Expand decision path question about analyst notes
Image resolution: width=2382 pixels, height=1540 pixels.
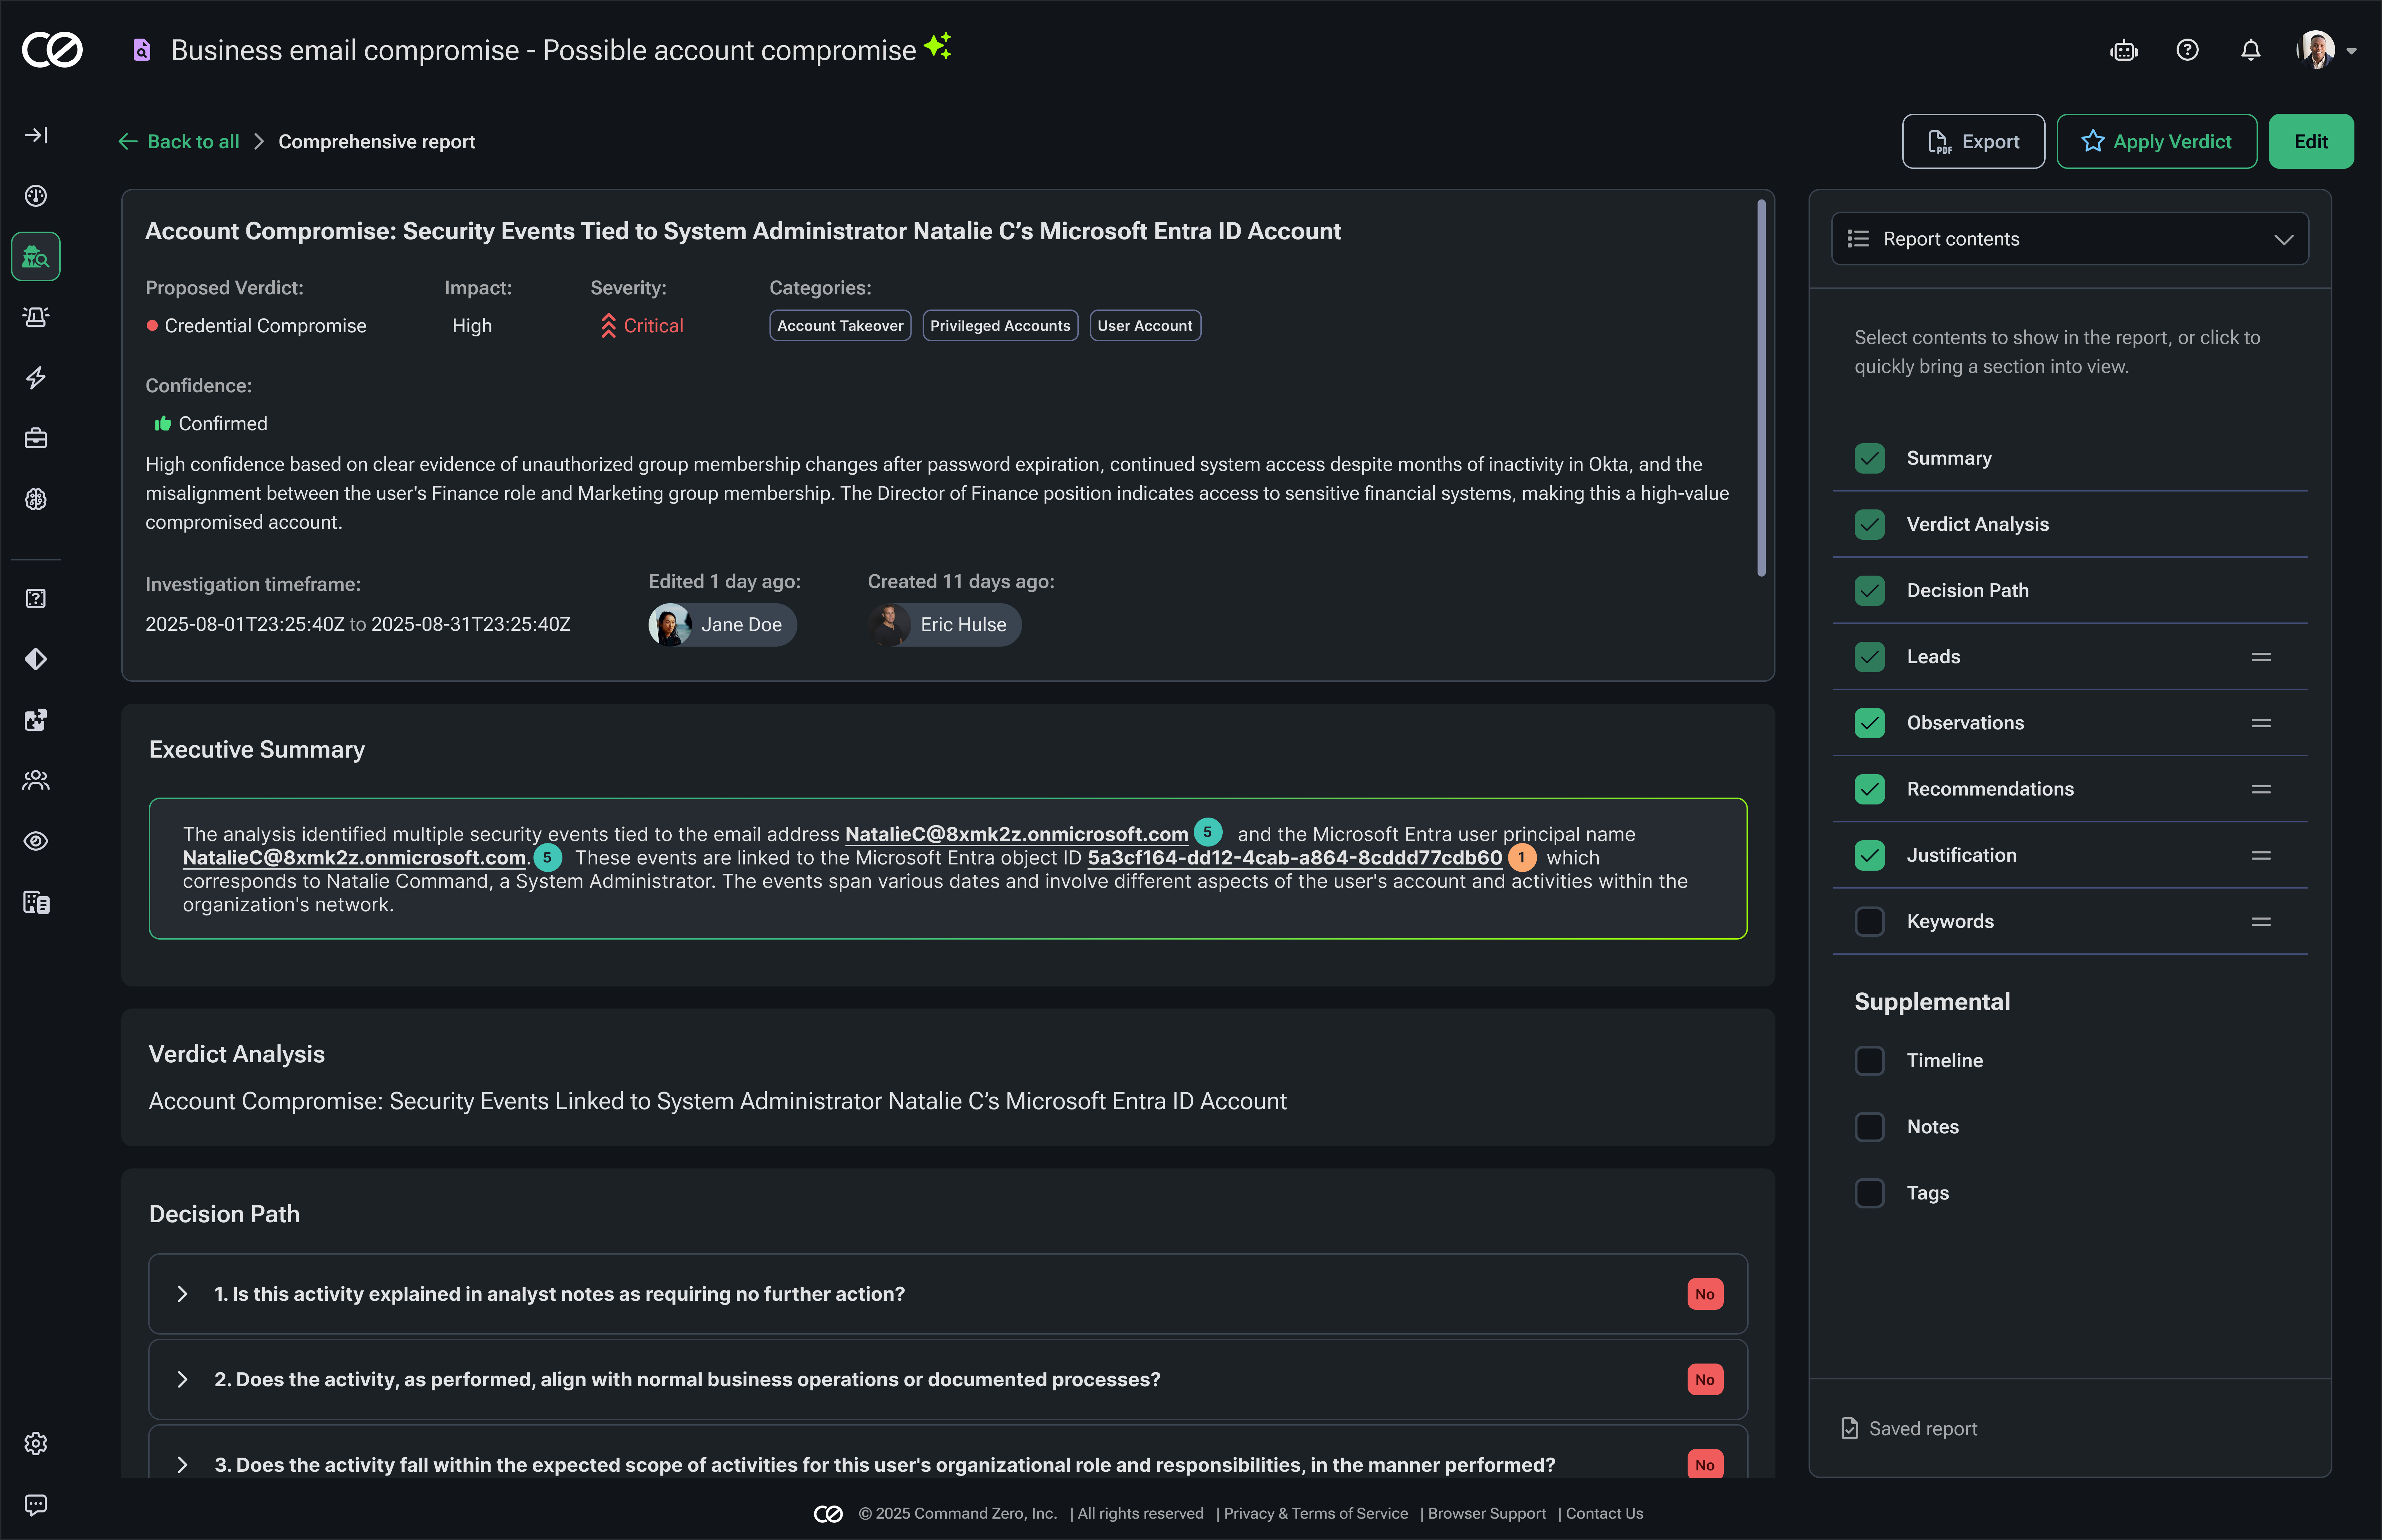pos(183,1293)
